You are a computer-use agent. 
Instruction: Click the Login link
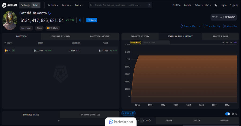[224, 5]
